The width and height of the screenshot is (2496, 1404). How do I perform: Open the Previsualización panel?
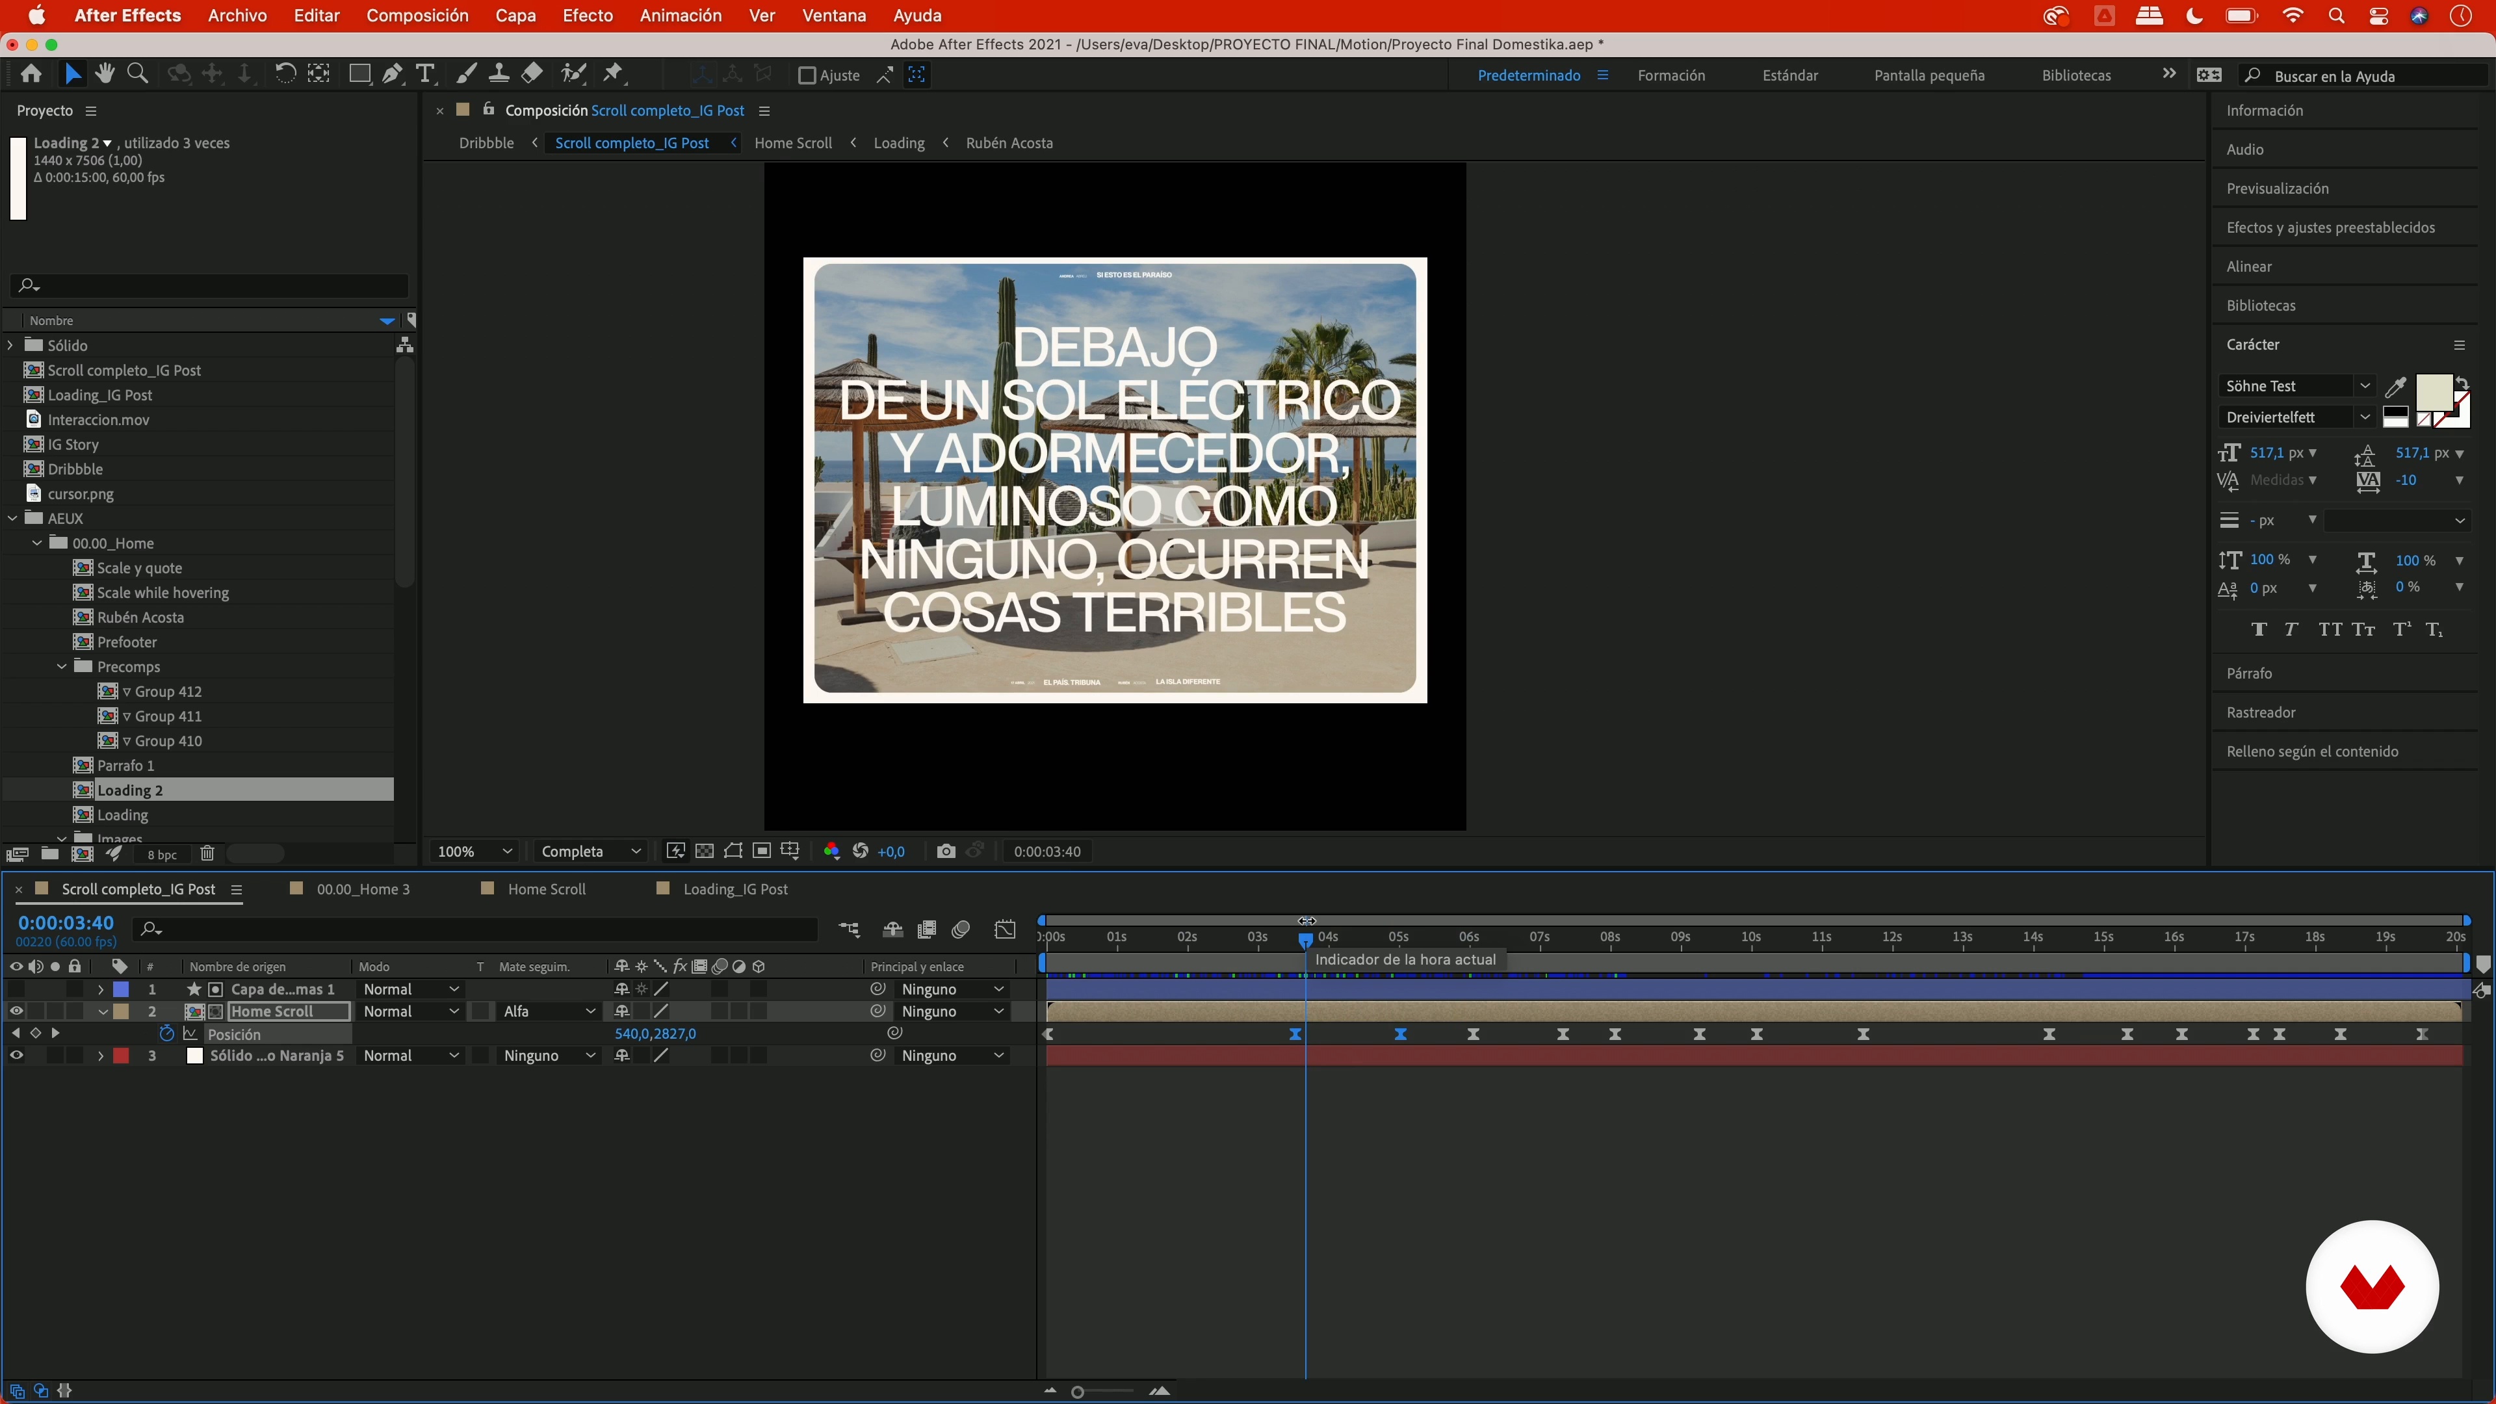[x=2277, y=189]
